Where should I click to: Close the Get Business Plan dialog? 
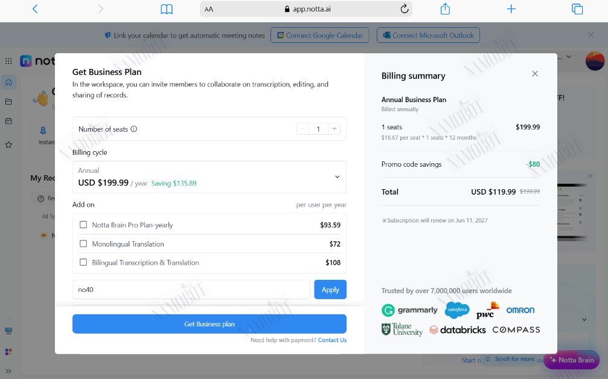coord(535,74)
